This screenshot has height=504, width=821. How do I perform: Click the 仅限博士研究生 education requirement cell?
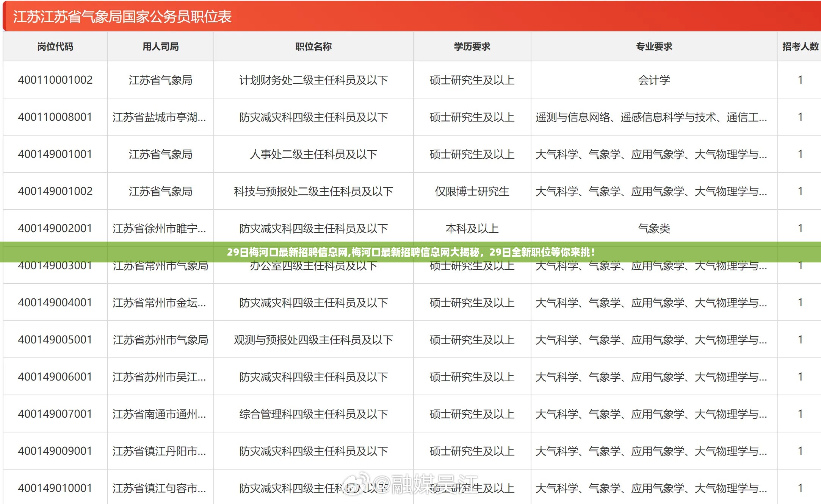472,191
